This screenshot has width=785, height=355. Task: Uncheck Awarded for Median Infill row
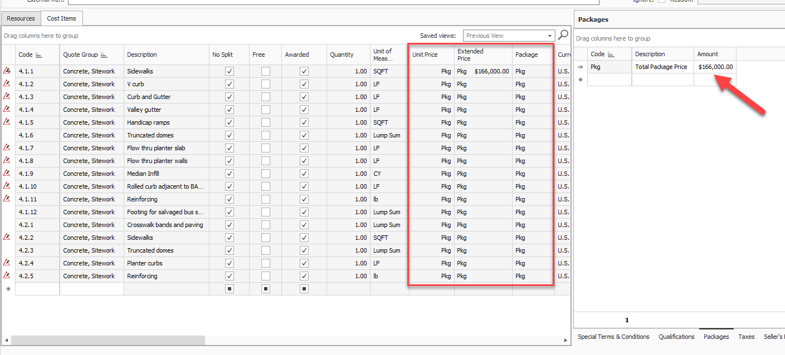pos(304,174)
